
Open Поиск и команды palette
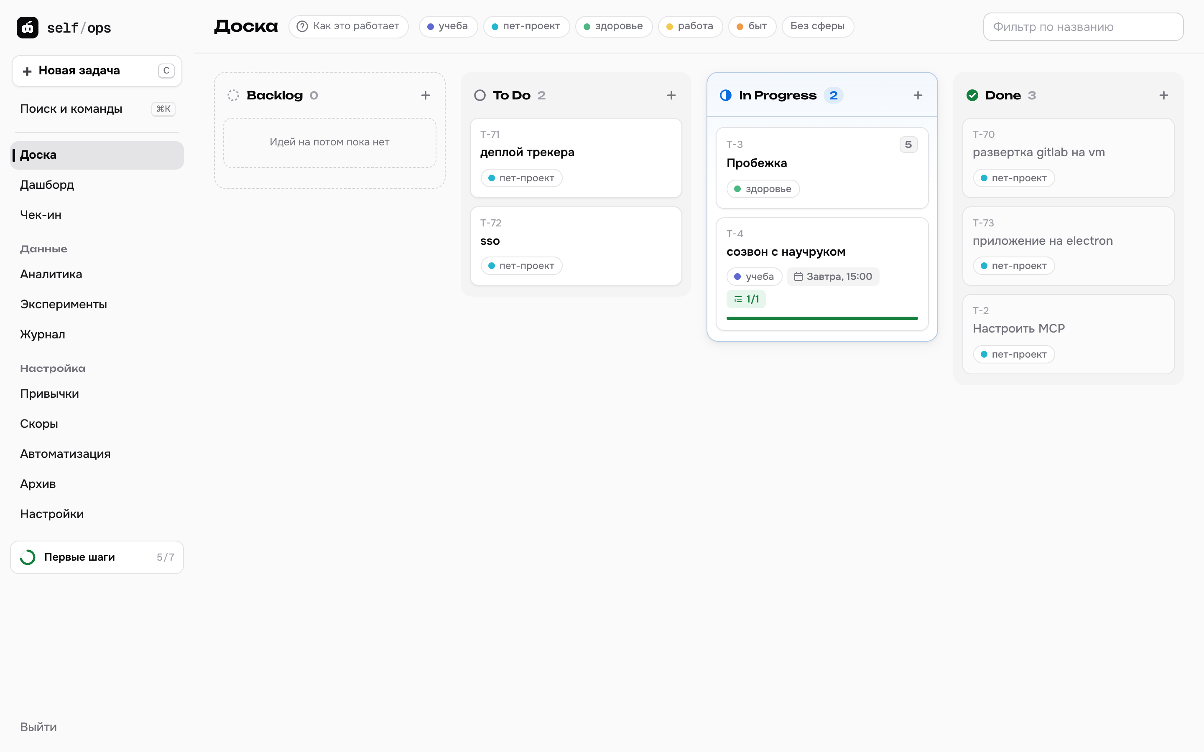97,109
